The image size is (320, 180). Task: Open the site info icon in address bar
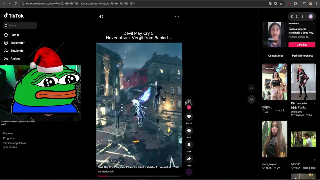(23, 3)
